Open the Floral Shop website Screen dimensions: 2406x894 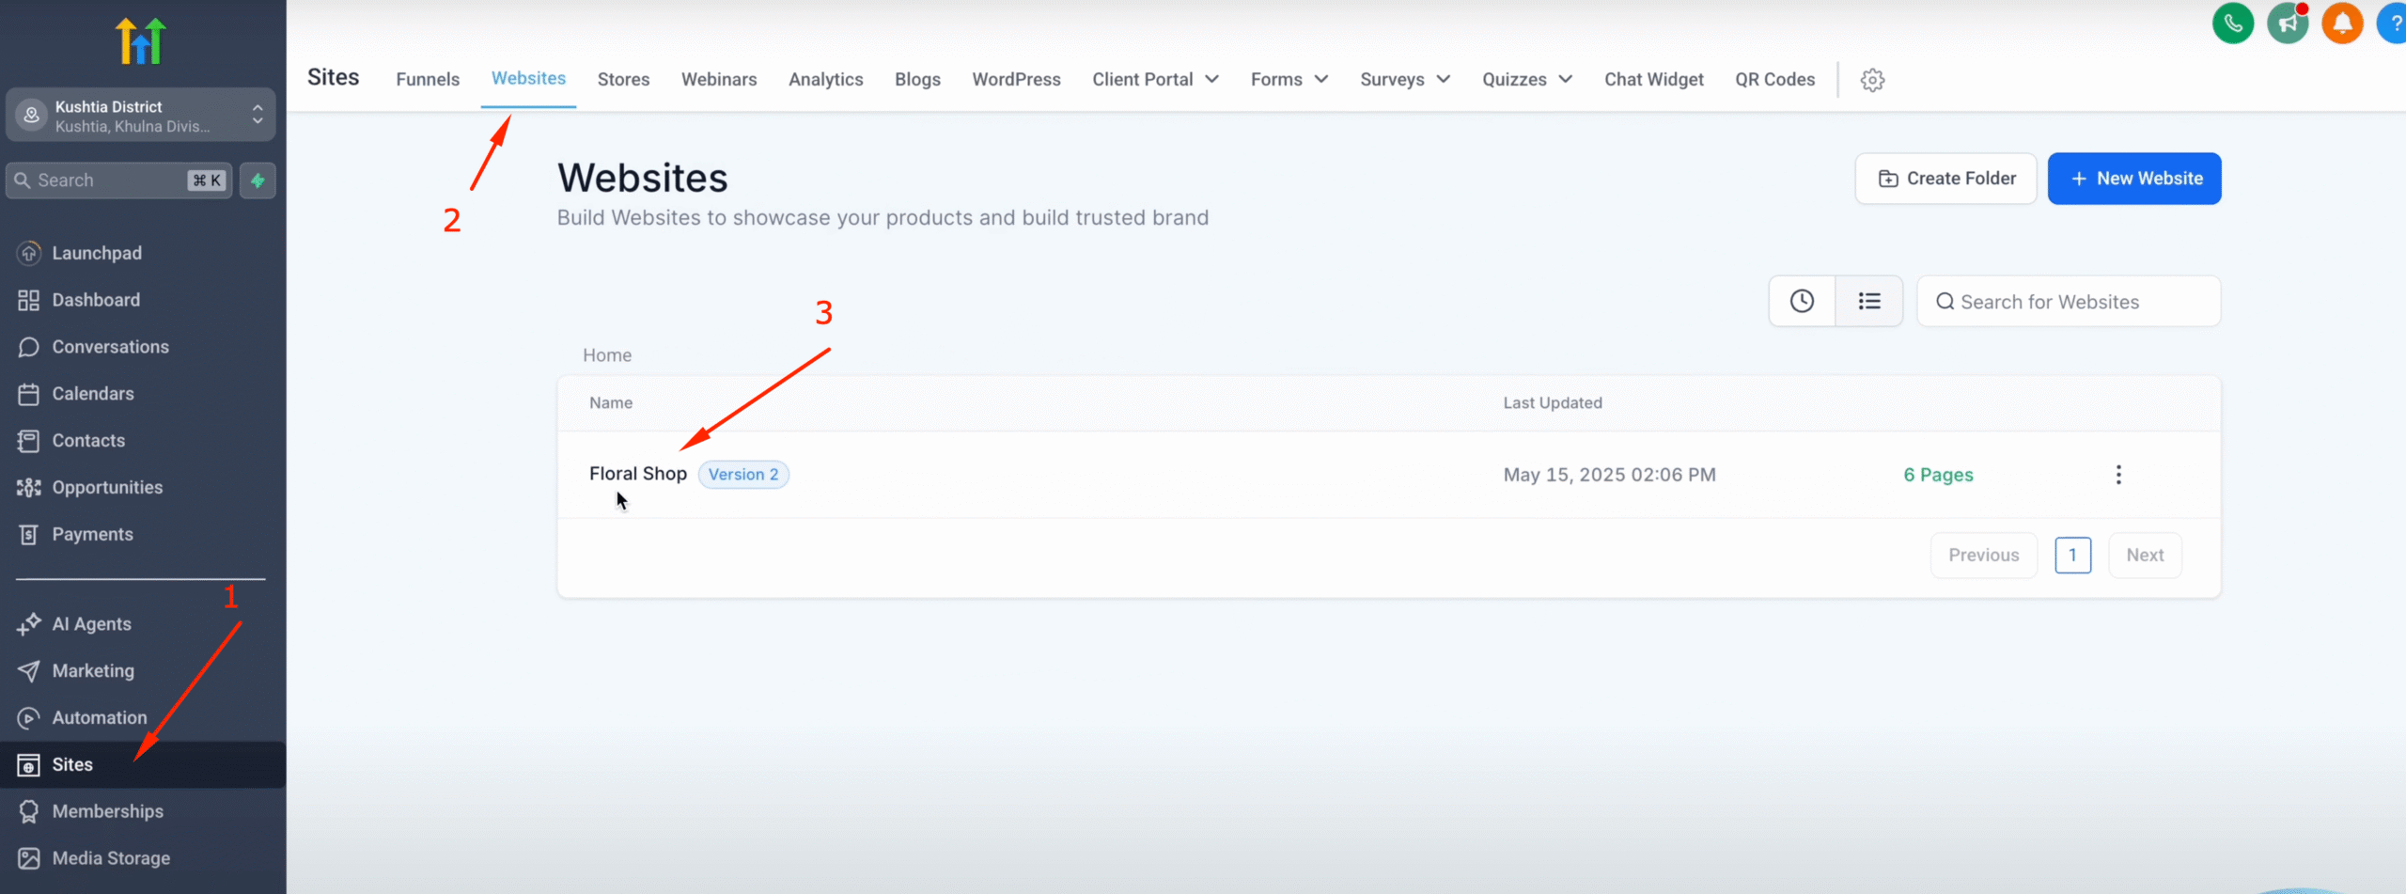pyautogui.click(x=637, y=474)
